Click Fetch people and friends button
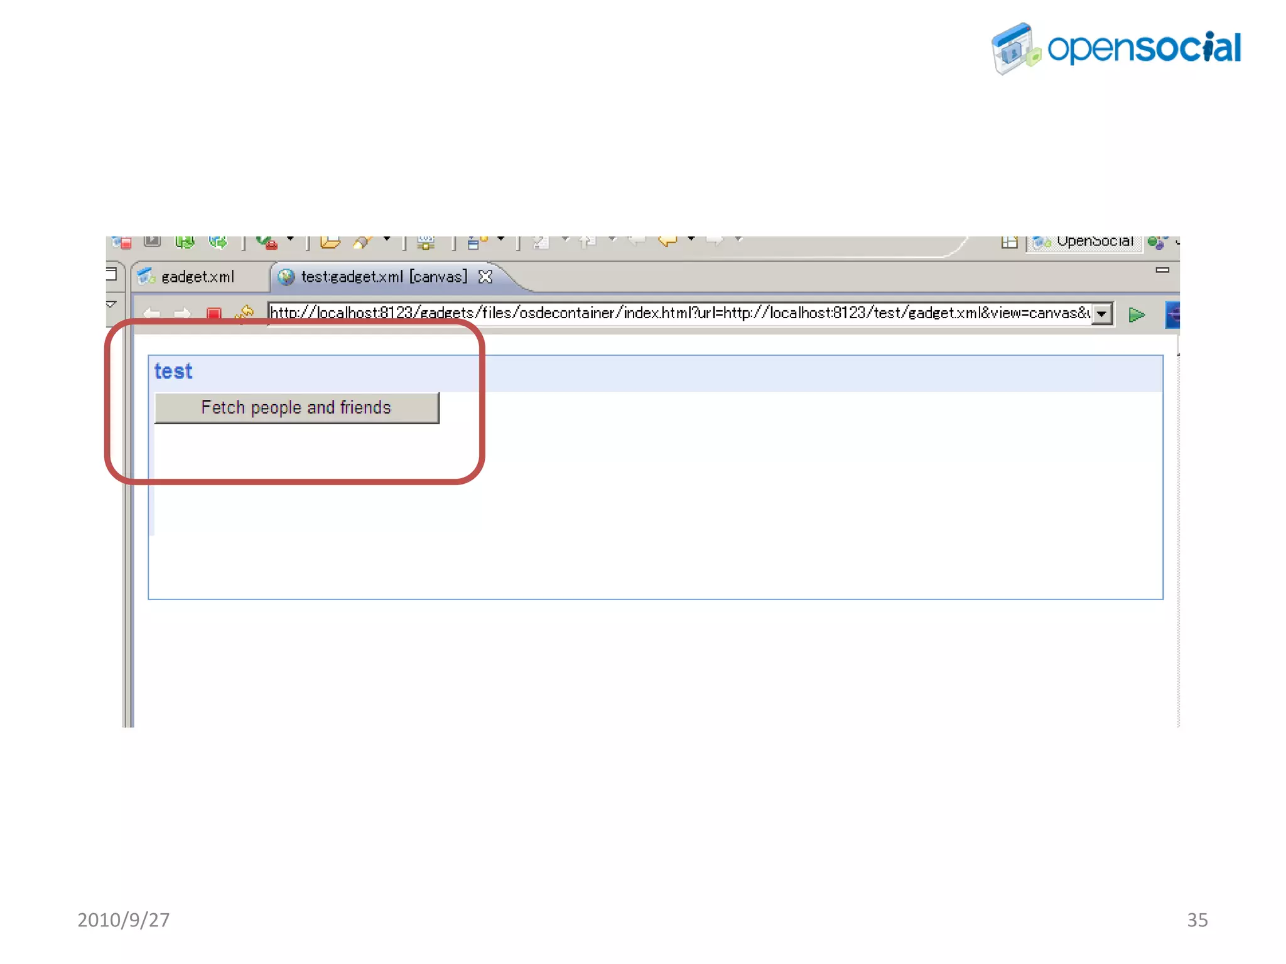 click(x=296, y=408)
